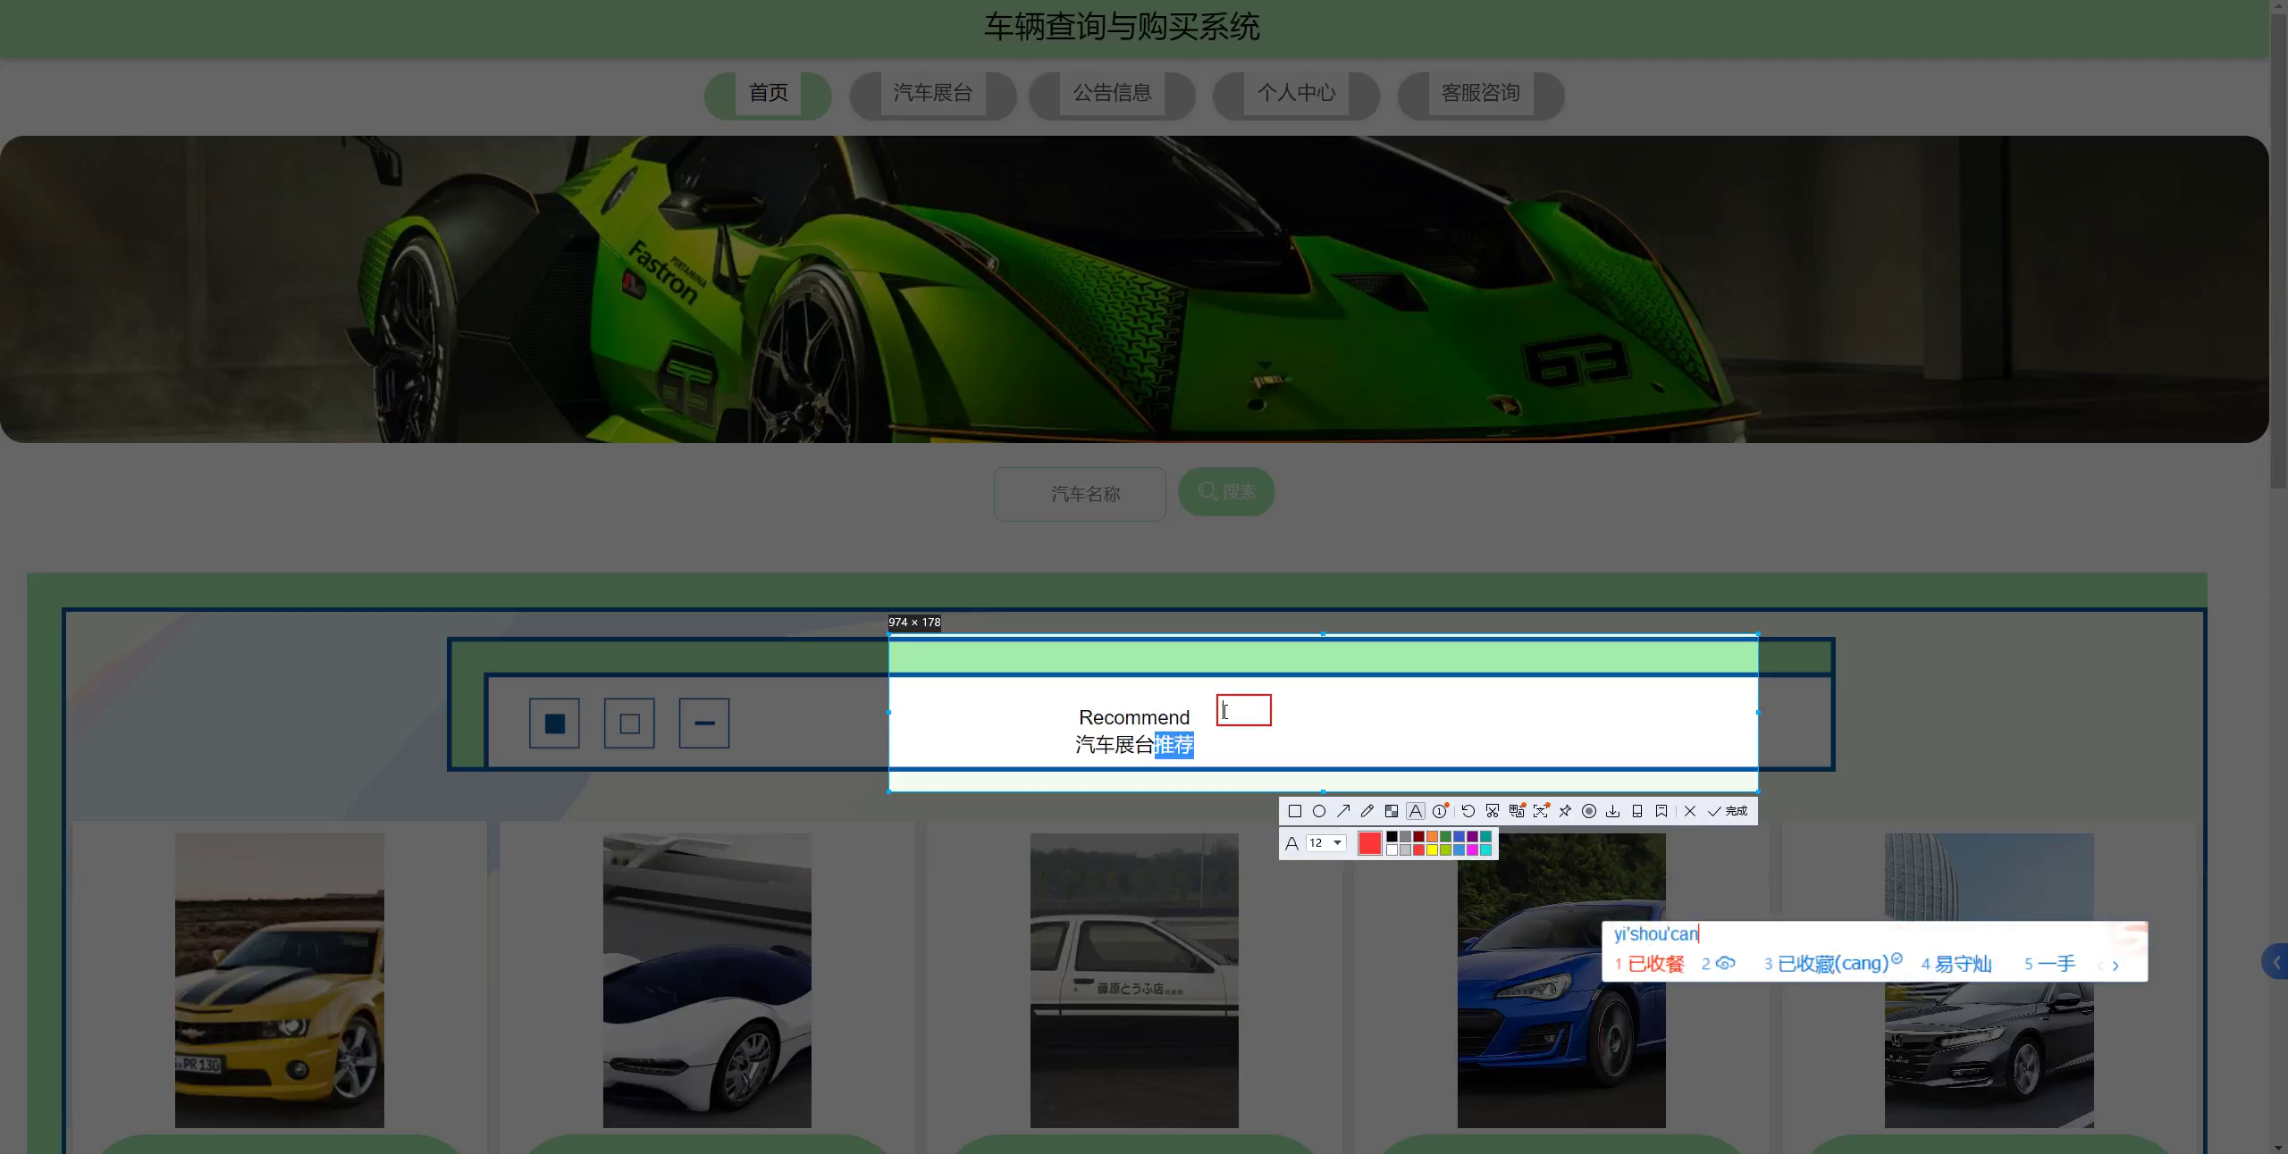Show next page of IME candidates
The height and width of the screenshot is (1154, 2288).
[2116, 966]
